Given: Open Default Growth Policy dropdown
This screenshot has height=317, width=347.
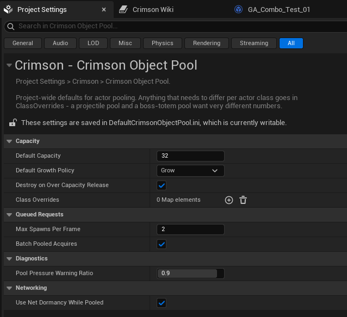Looking at the screenshot, I should pos(190,171).
